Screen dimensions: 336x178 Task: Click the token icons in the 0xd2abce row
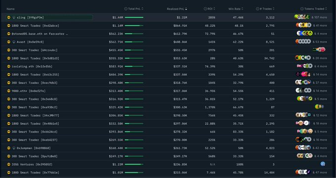[x=304, y=25]
